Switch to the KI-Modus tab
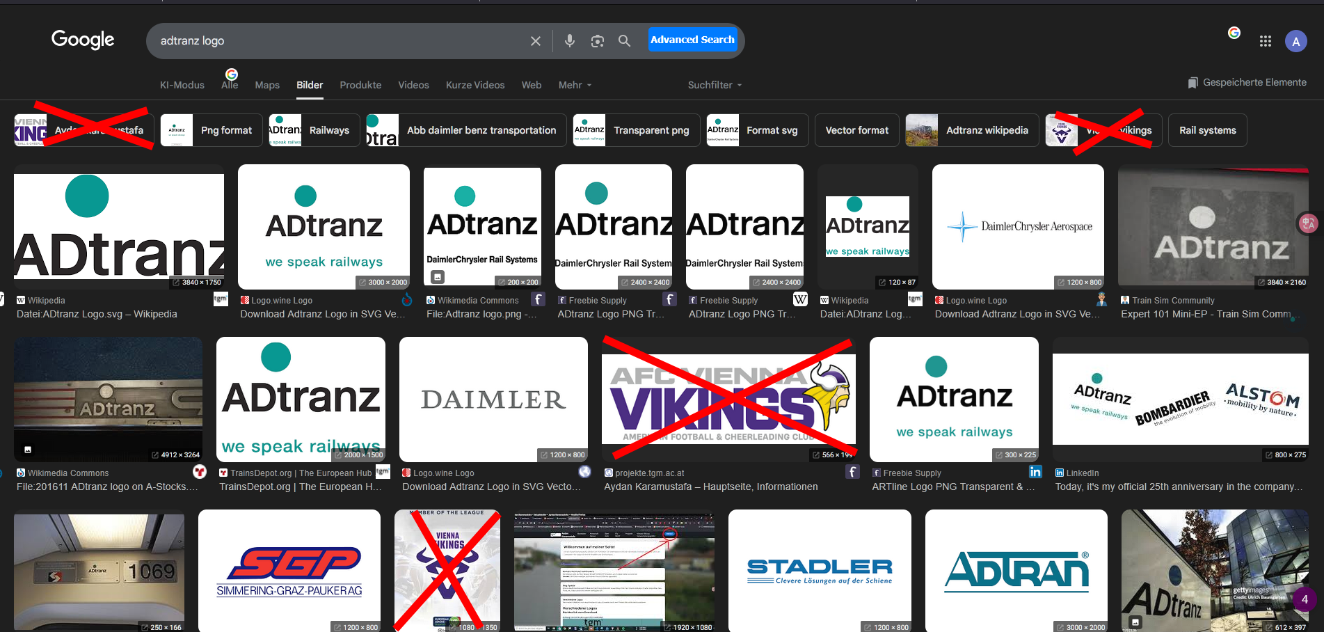This screenshot has height=632, width=1324. point(182,85)
